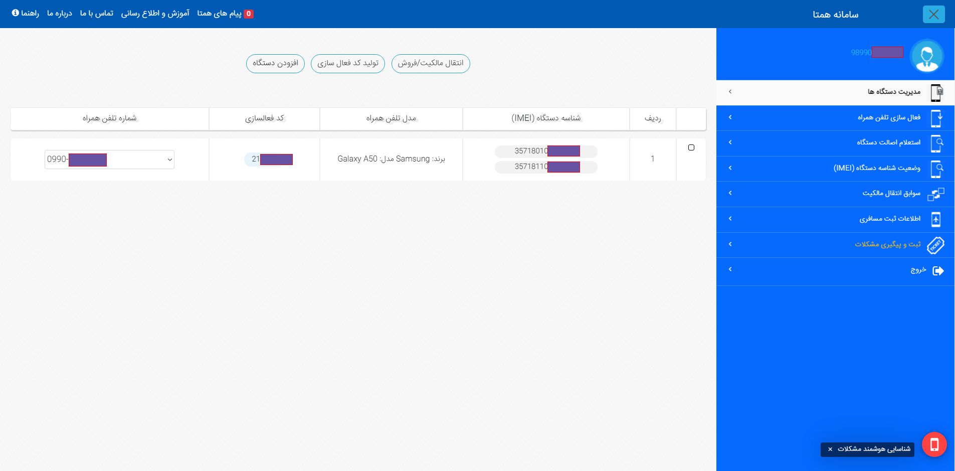The height and width of the screenshot is (471, 955).
Task: Click the device authenticity inquiry magnifier icon
Action: [936, 143]
